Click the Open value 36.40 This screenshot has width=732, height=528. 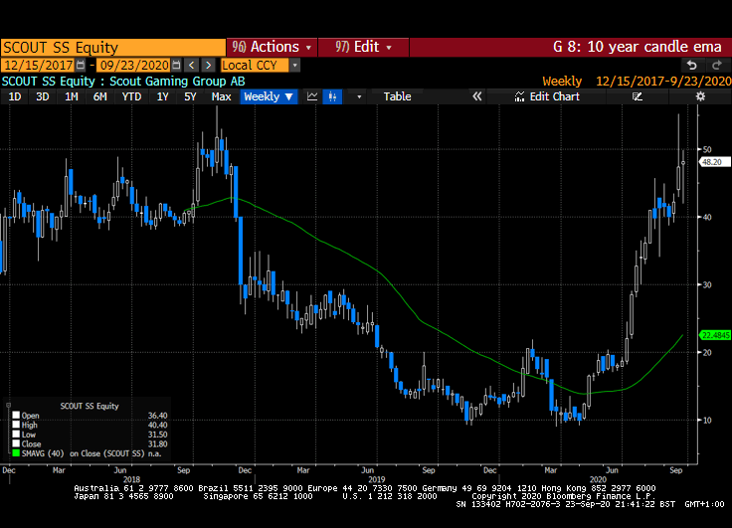(157, 415)
